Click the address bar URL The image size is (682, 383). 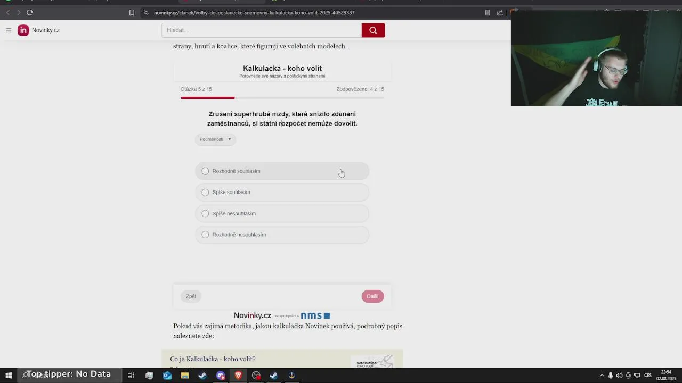point(254,13)
